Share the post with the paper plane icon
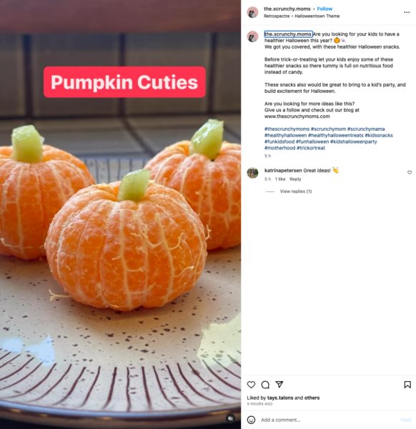The width and height of the screenshot is (416, 429). (279, 385)
